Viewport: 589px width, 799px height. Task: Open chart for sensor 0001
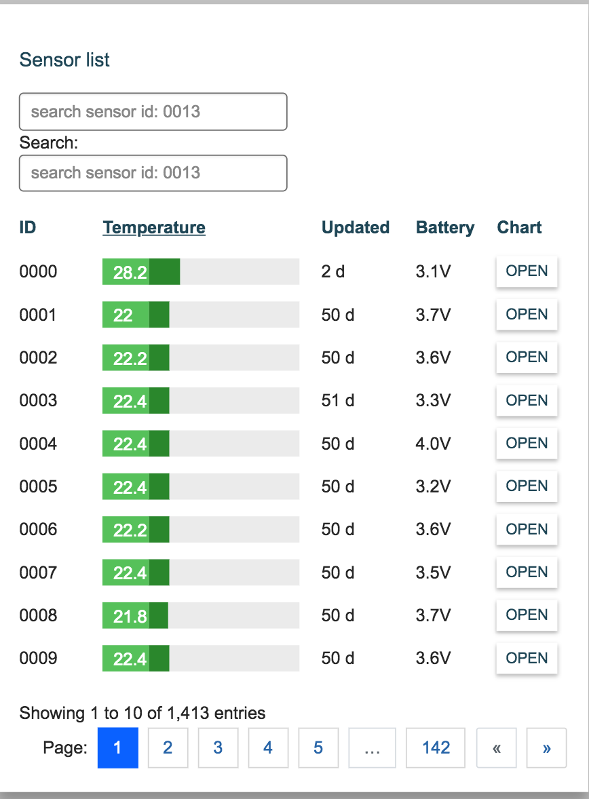click(527, 314)
